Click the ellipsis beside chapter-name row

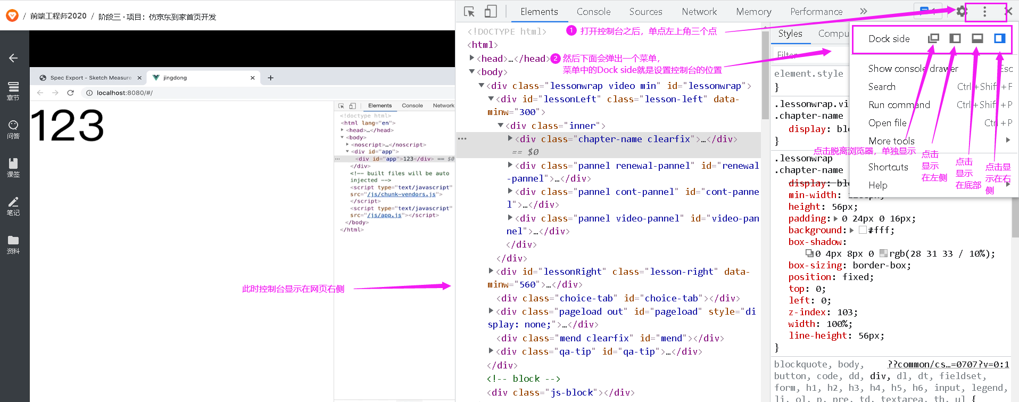coord(462,138)
